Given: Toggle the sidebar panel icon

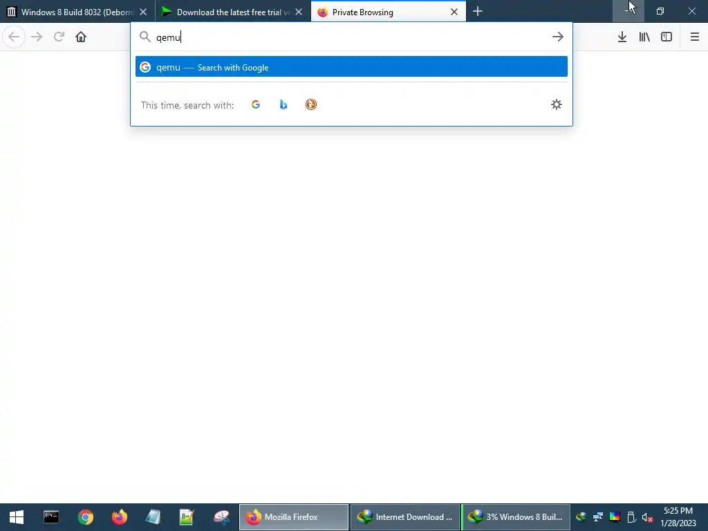Looking at the screenshot, I should (x=667, y=37).
